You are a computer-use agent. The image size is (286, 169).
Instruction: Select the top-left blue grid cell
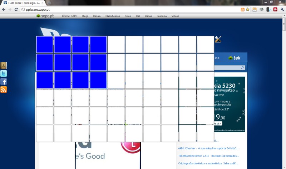point(44,45)
